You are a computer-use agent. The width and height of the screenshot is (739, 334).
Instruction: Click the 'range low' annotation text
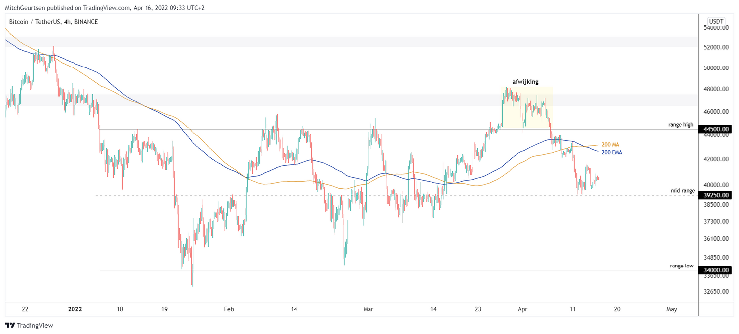coord(682,266)
